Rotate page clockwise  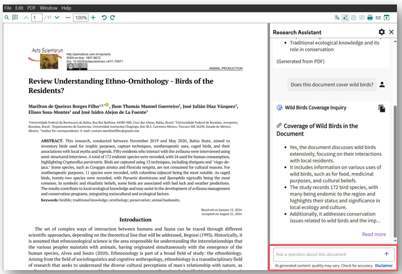point(113,18)
